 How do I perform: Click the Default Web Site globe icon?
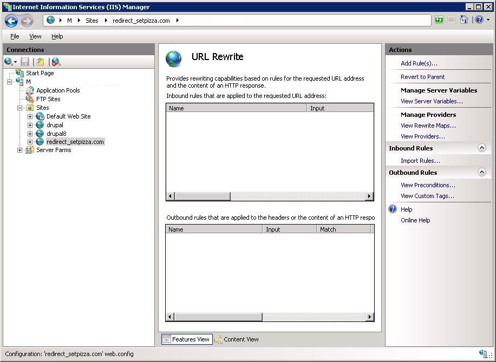click(x=40, y=116)
